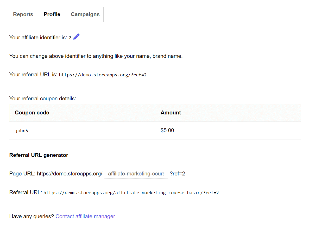Click the 'Have any queries?' text
The image size is (309, 226).
coord(31,216)
